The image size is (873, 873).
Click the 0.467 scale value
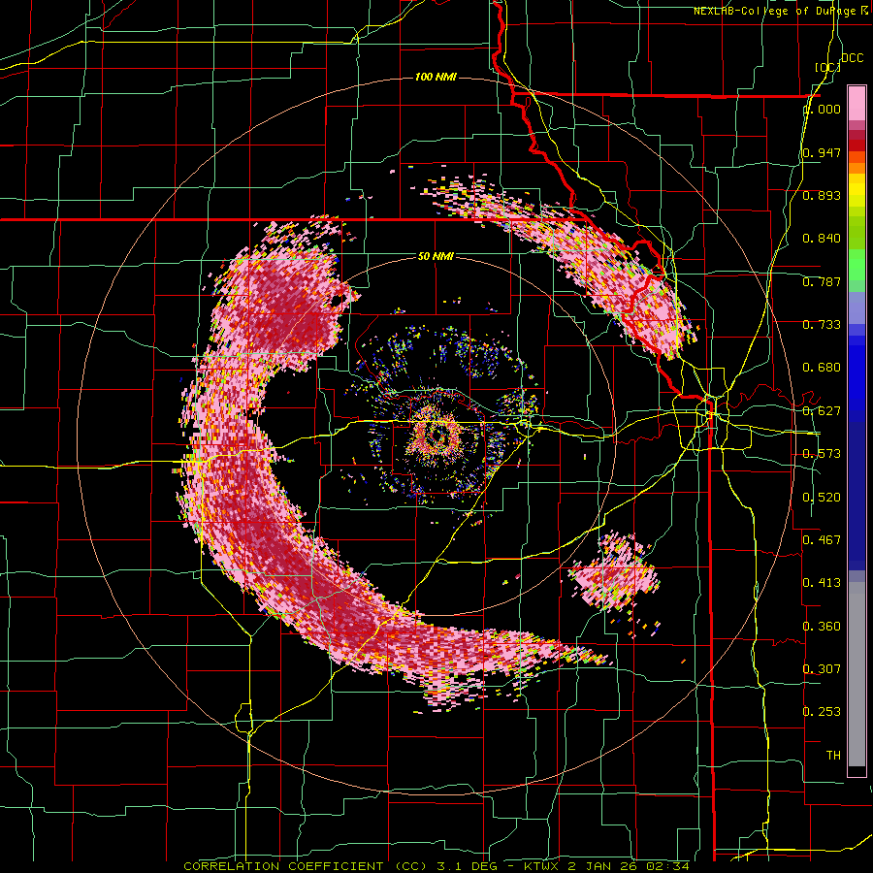click(822, 540)
